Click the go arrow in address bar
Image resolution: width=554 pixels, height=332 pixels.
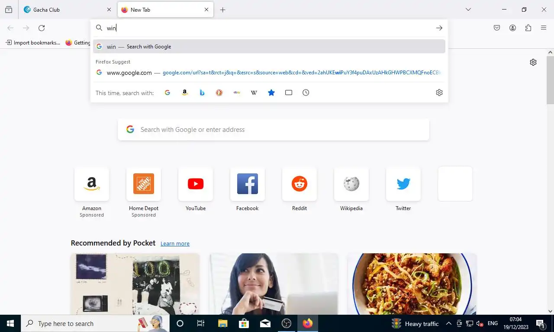point(439,28)
